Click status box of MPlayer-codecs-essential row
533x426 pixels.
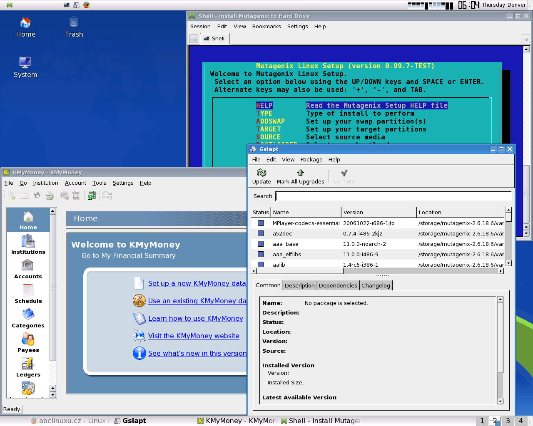pyautogui.click(x=261, y=223)
